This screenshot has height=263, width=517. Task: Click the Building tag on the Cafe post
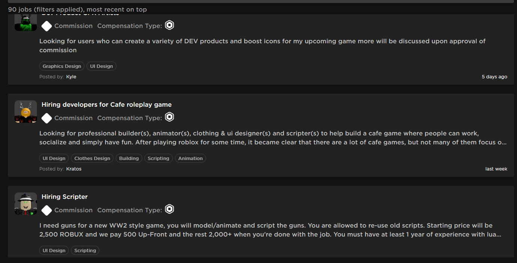pos(129,158)
